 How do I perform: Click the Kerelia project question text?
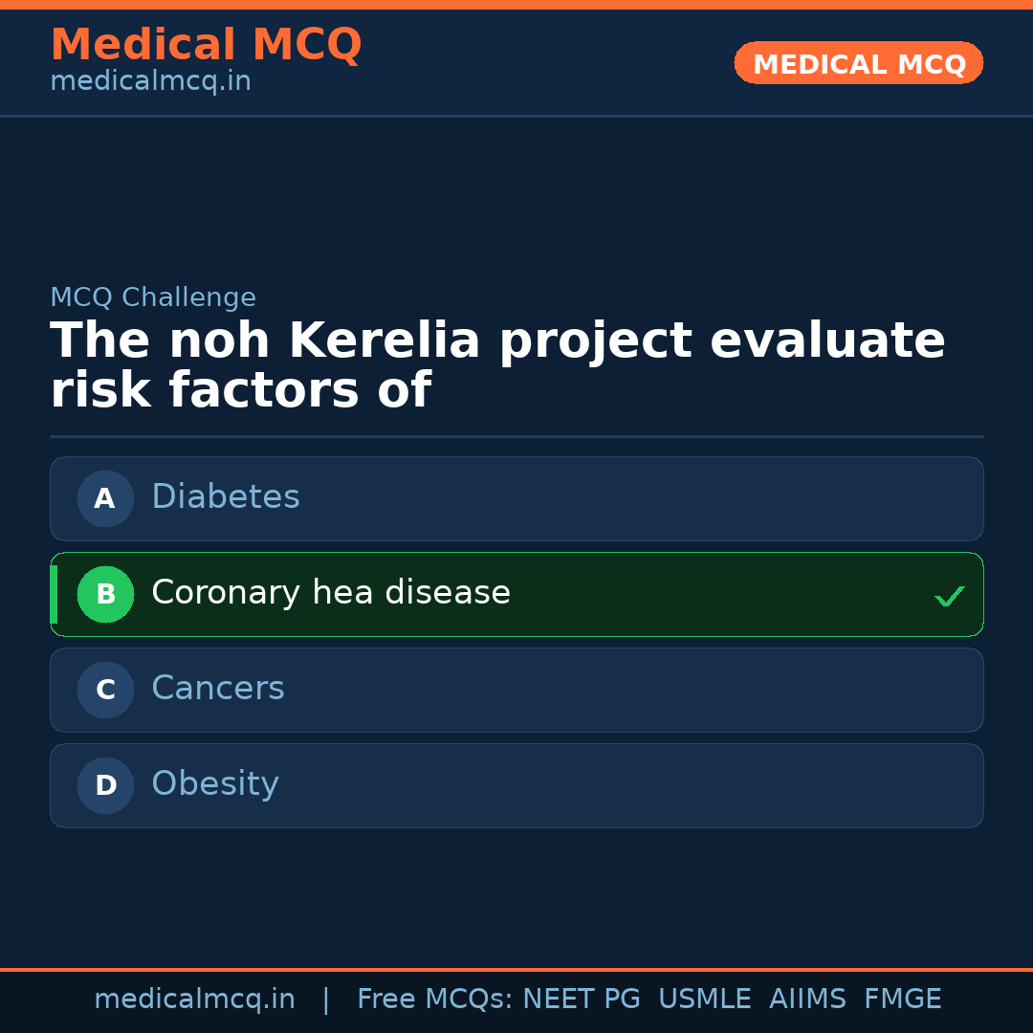click(x=497, y=365)
